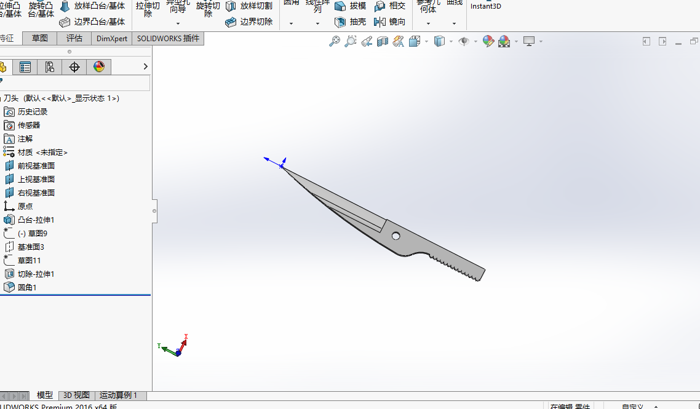Select 历史记录 History tree item
700x409 pixels.
pos(32,111)
